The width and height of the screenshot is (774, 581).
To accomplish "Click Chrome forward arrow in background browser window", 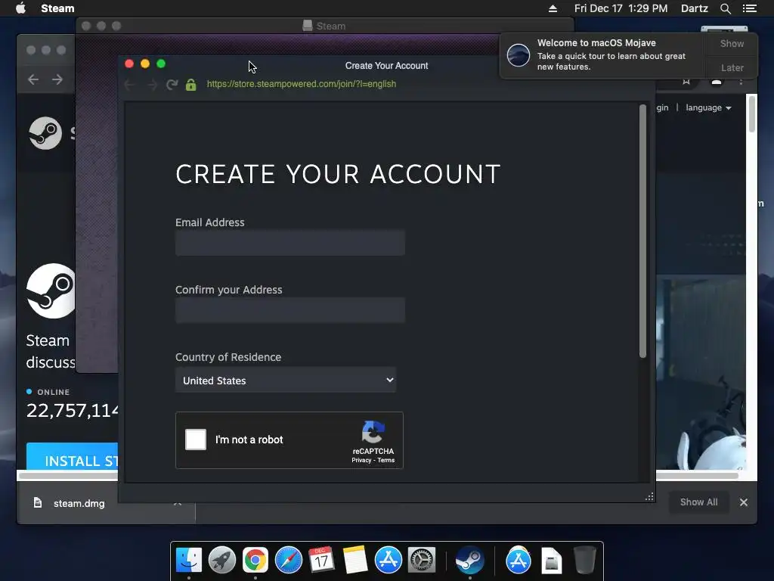I will (x=57, y=79).
